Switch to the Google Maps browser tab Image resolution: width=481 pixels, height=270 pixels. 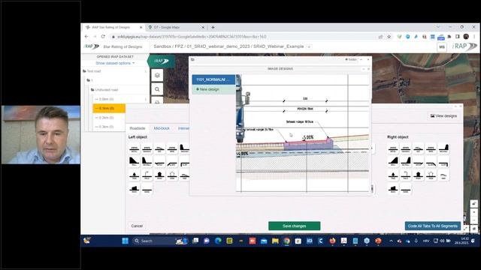coord(176,27)
